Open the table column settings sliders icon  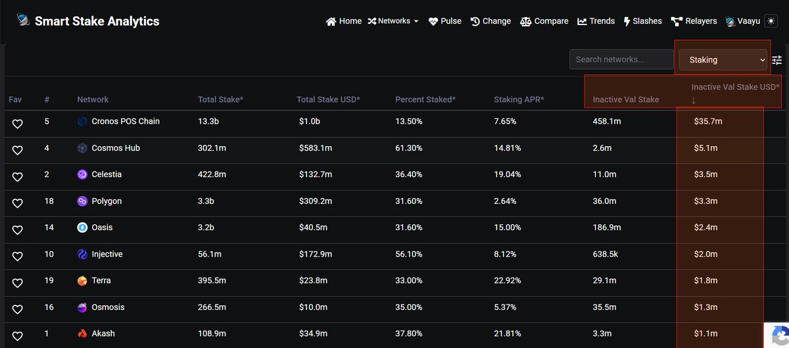(x=777, y=60)
